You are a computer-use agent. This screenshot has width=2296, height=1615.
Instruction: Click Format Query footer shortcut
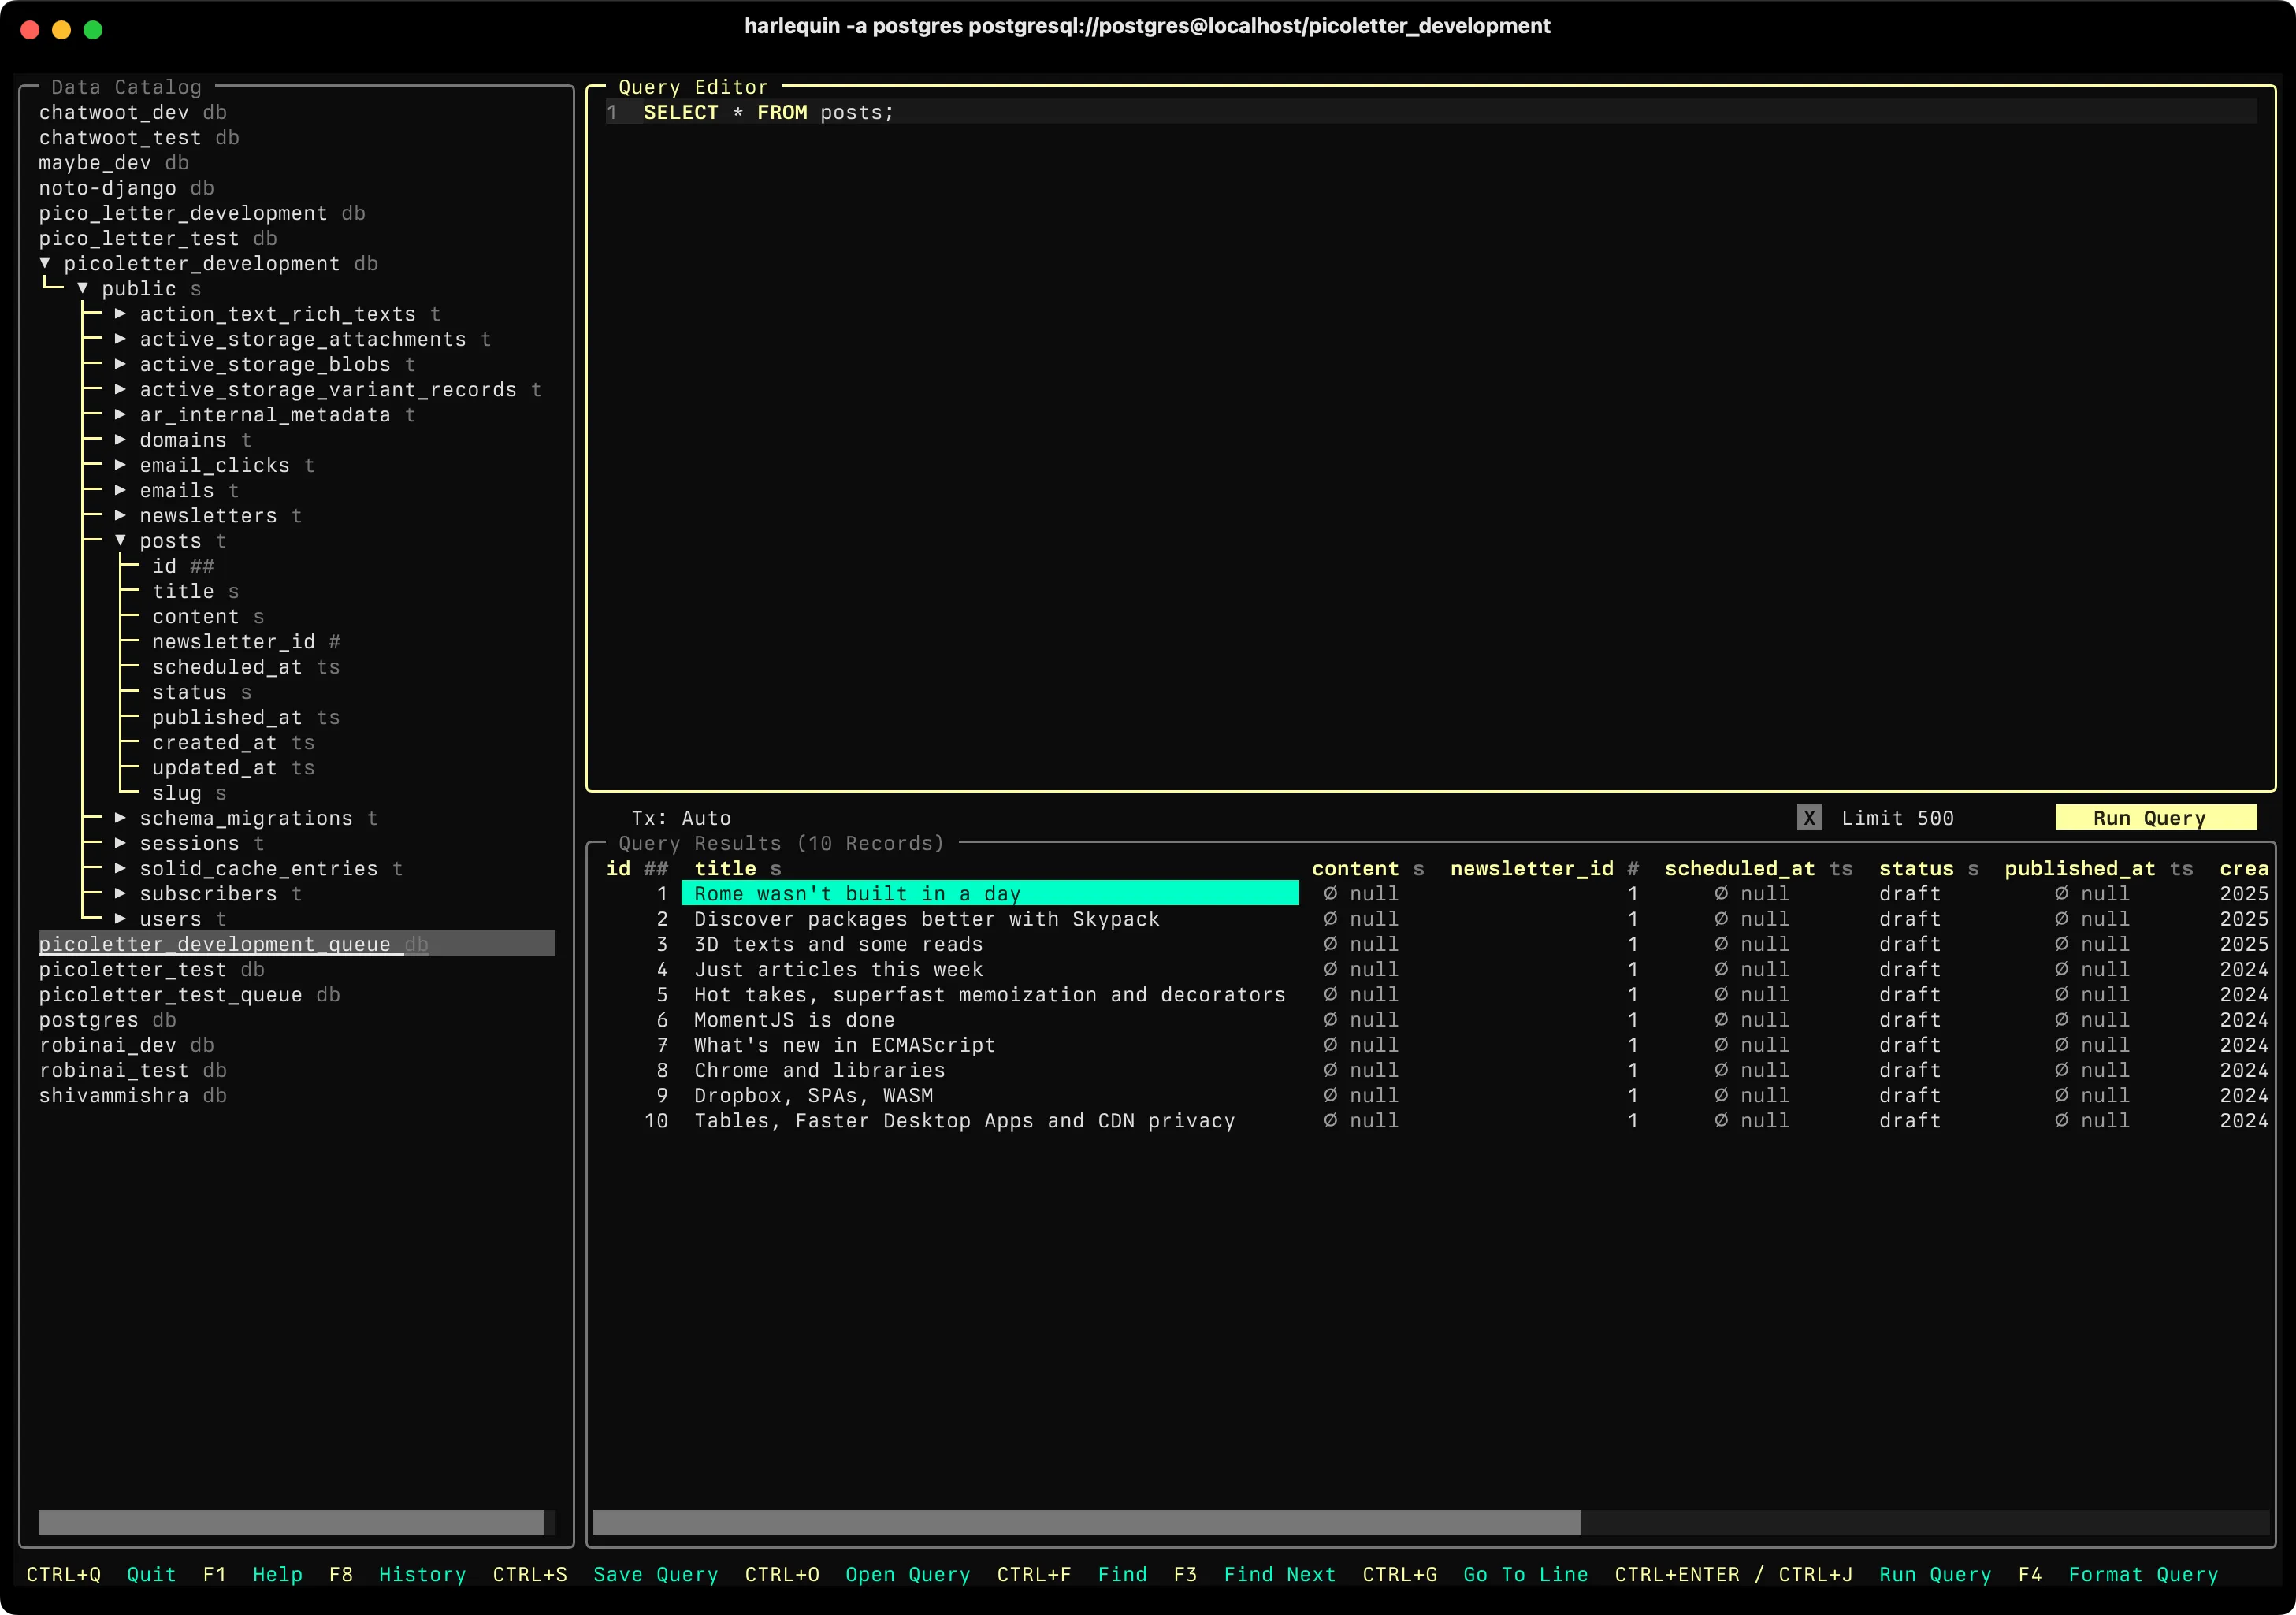tap(2142, 1575)
